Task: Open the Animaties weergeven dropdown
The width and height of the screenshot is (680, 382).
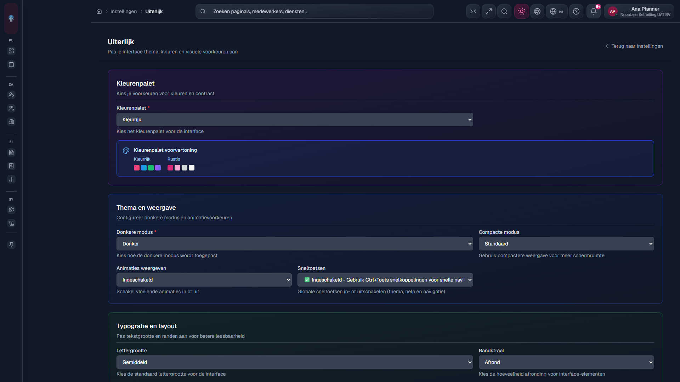Action: 204,280
